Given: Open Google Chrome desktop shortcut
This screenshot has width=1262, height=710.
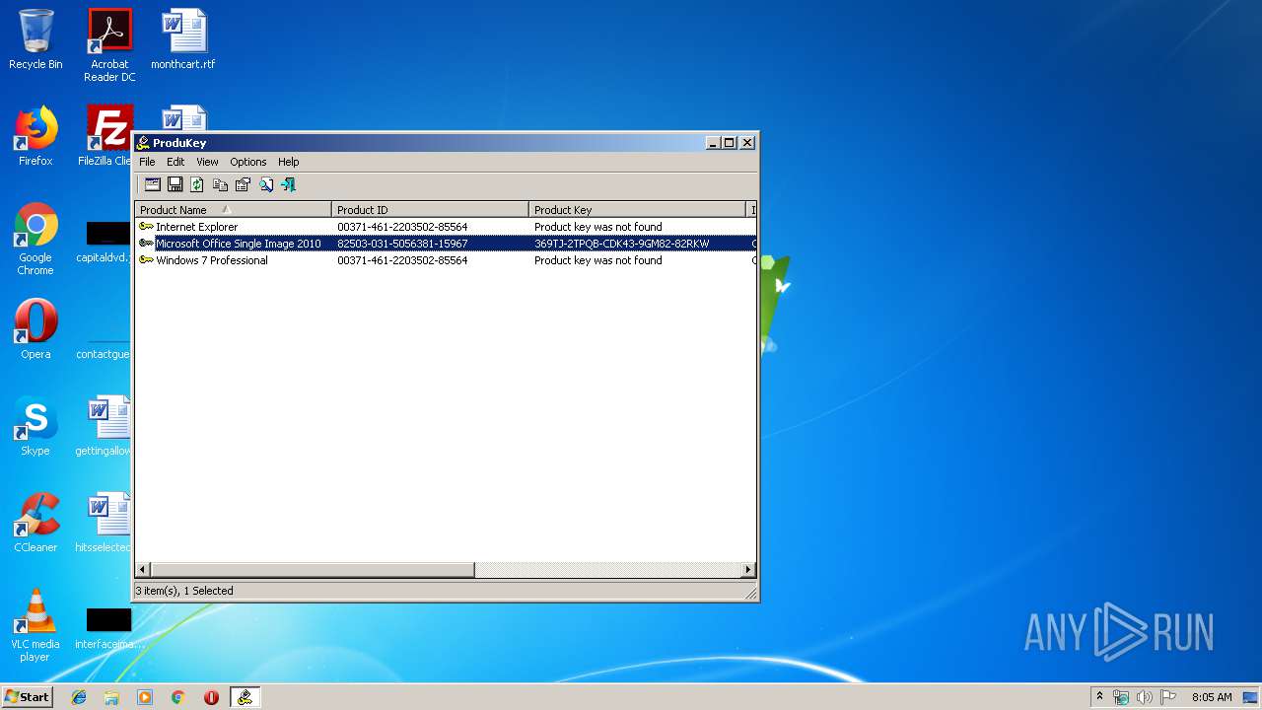Looking at the screenshot, I should (x=35, y=239).
